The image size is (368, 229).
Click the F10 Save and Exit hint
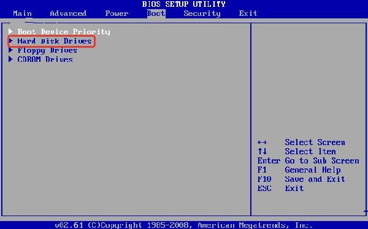click(x=301, y=179)
